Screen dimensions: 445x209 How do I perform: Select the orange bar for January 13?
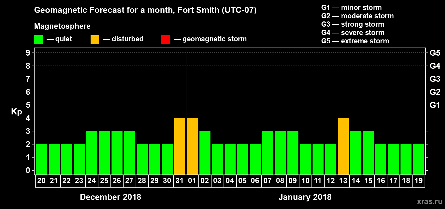pyautogui.click(x=343, y=146)
